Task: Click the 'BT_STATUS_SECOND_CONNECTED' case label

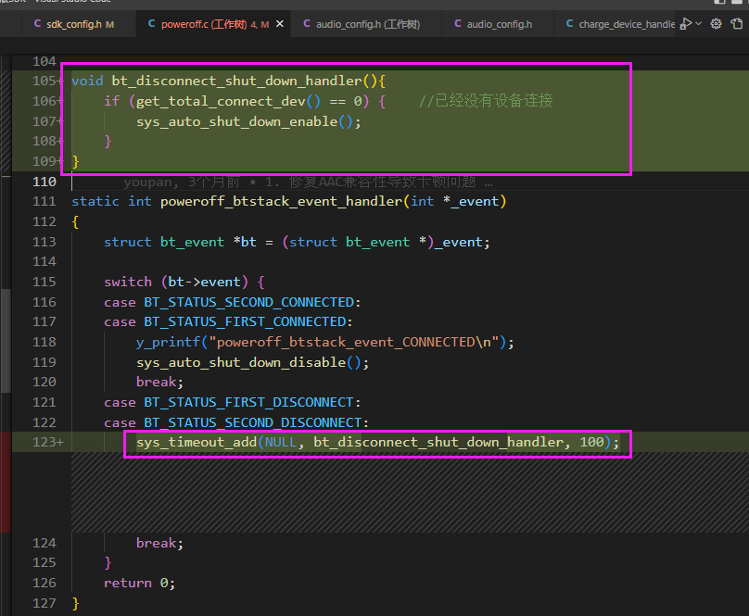Action: click(x=248, y=302)
